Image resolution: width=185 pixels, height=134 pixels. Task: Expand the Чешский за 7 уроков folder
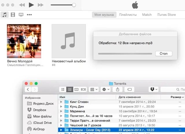[61, 125]
